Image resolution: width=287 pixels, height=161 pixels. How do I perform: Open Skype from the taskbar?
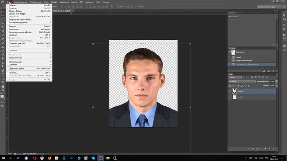[93, 158]
